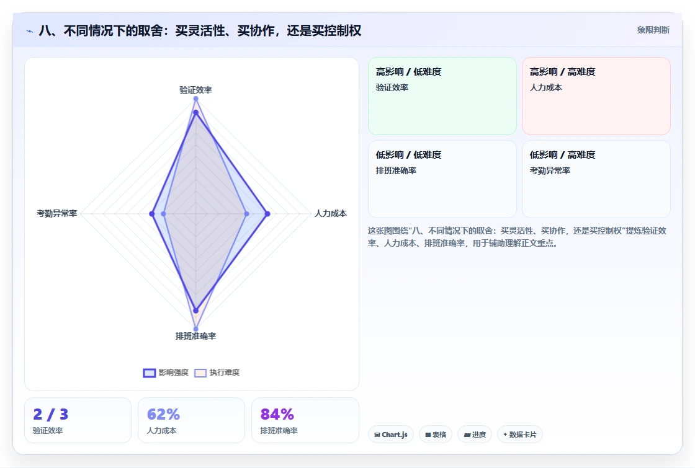Image resolution: width=695 pixels, height=468 pixels.
Task: Click 排班准确率 radar axis label
Action: click(x=195, y=336)
